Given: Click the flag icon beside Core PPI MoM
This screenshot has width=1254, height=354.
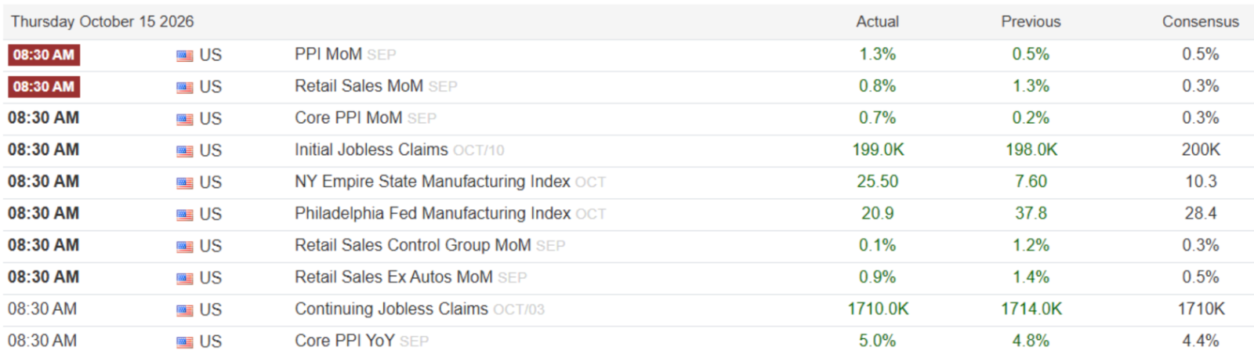Looking at the screenshot, I should tap(185, 119).
